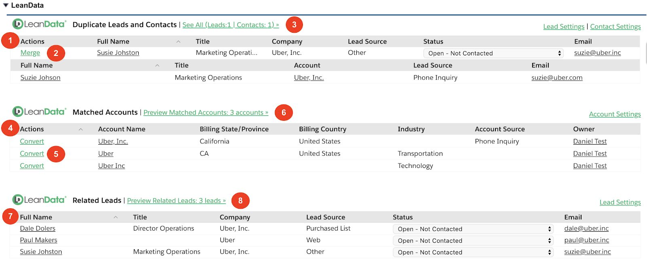Sort Related Leads by Full Name arrow
647x260 pixels.
point(116,217)
